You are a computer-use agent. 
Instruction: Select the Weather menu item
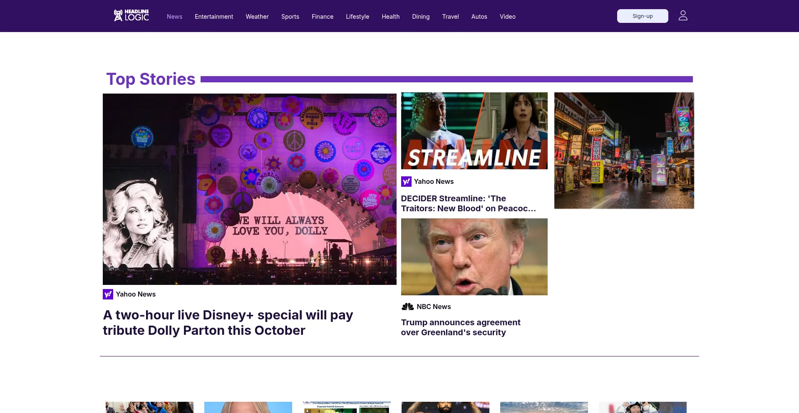257,17
